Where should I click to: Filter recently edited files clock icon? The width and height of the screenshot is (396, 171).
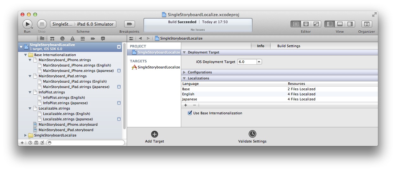[x=30, y=143]
